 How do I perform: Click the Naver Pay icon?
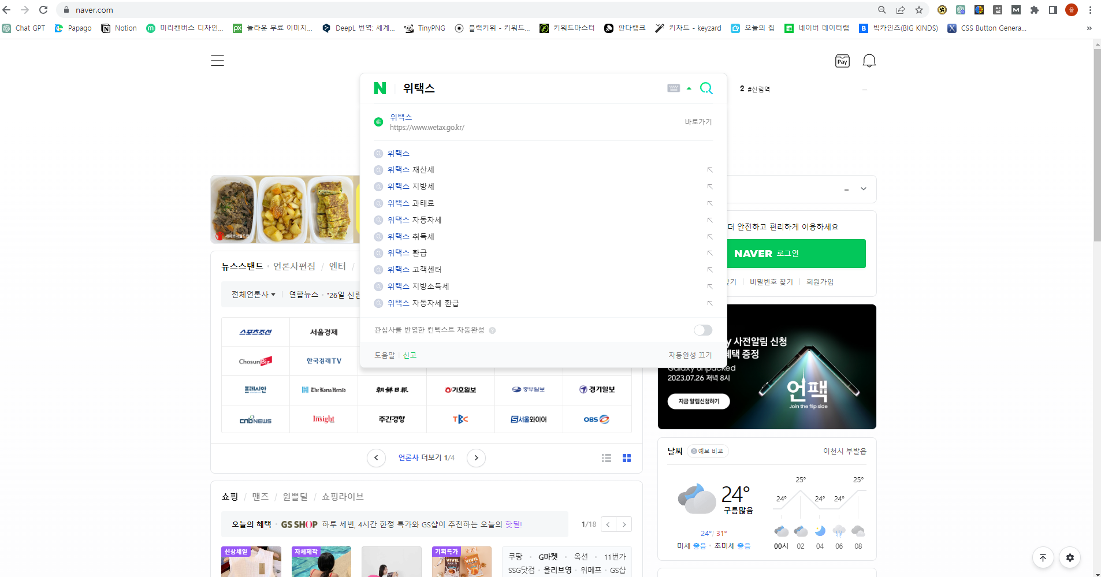click(x=842, y=61)
